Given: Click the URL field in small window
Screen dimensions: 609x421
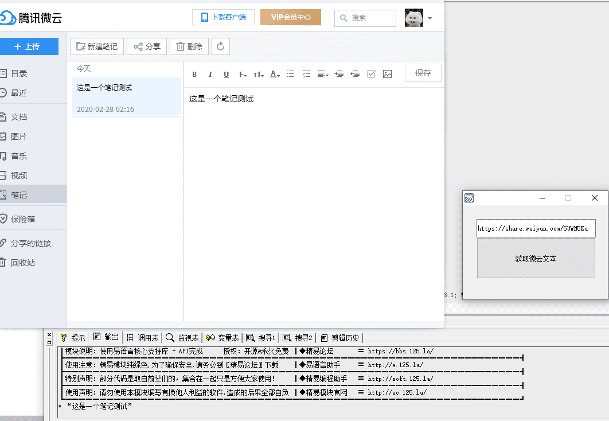Looking at the screenshot, I should [x=536, y=228].
